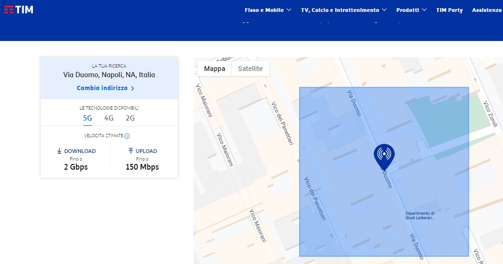
Task: Open the Assistenza menu item
Action: 487,10
